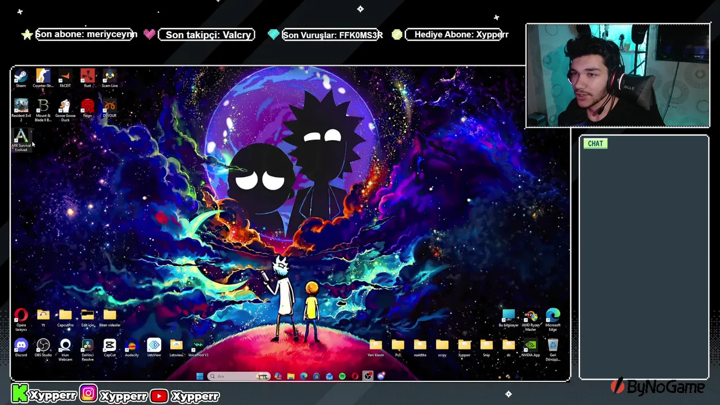Viewport: 720px width, 405px height.
Task: Click the CHAT label in overlay
Action: (595, 143)
